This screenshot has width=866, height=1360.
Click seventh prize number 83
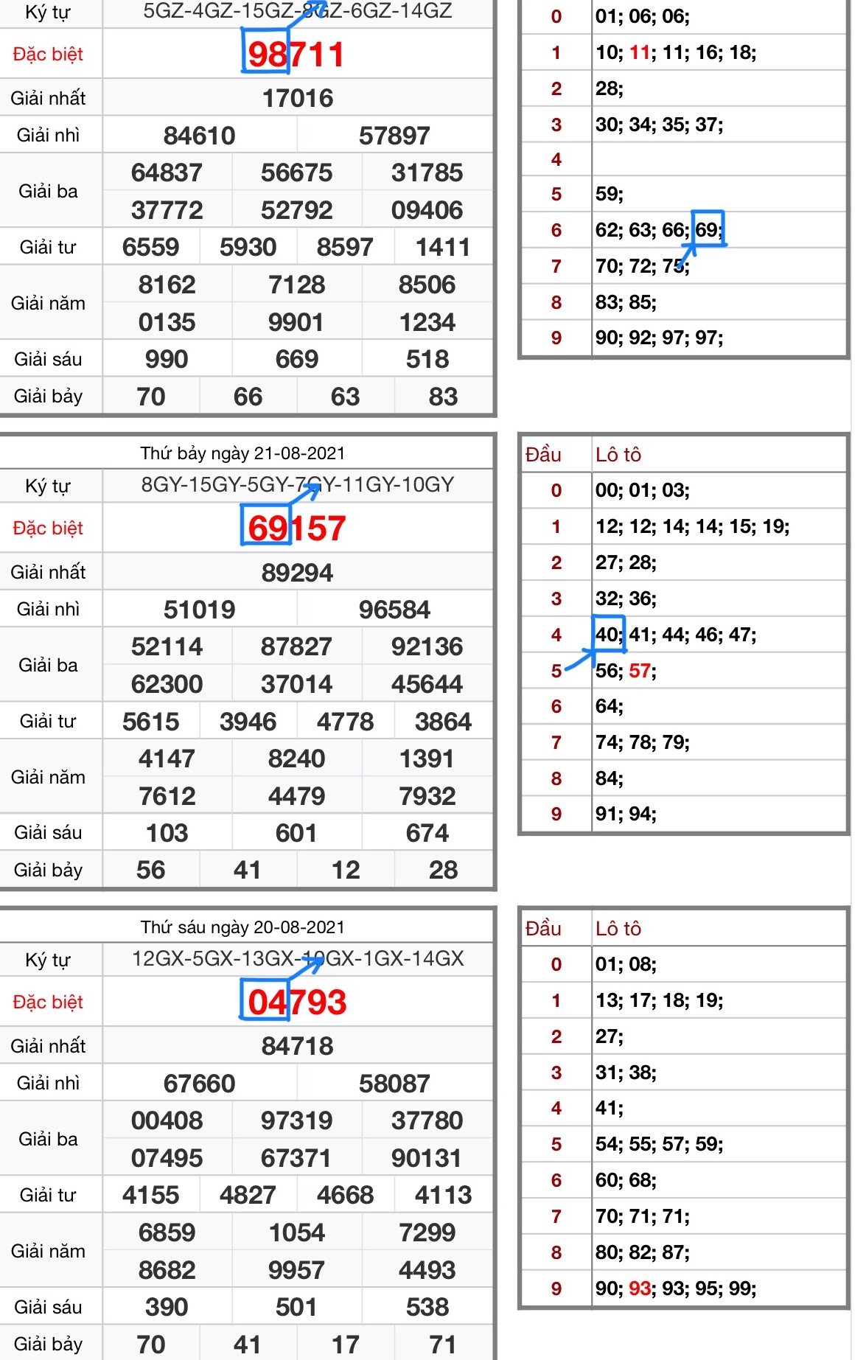(443, 397)
